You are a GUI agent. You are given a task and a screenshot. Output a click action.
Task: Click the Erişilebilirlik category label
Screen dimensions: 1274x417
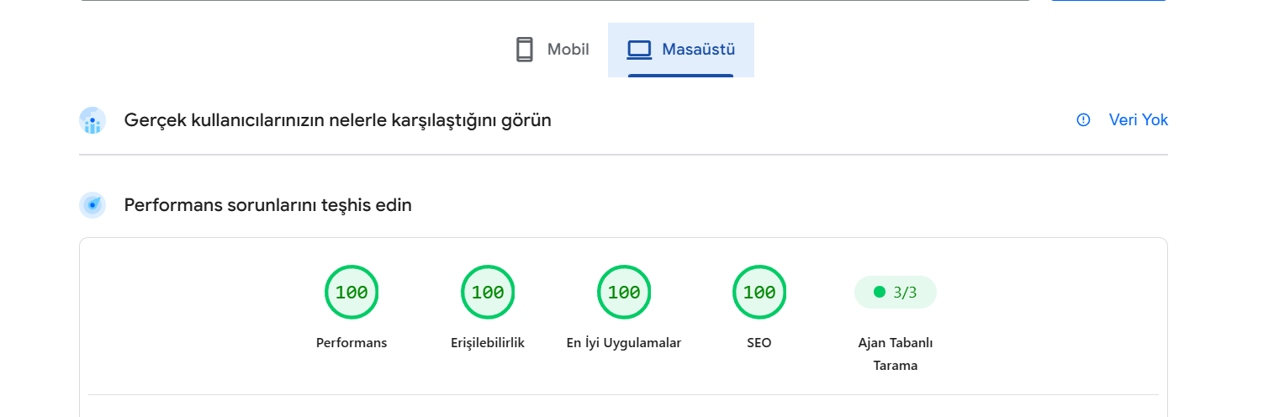pyautogui.click(x=488, y=343)
